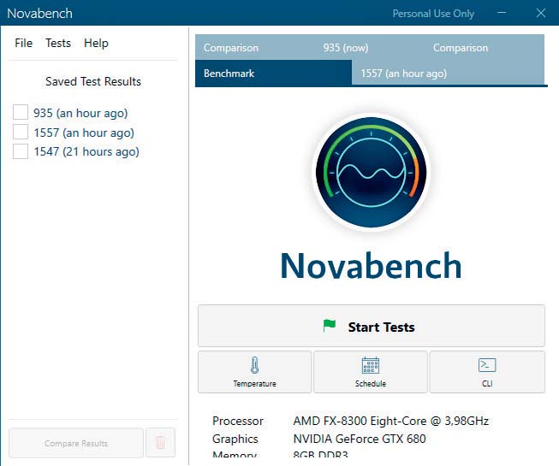Open the Temperature monitor

pyautogui.click(x=254, y=372)
